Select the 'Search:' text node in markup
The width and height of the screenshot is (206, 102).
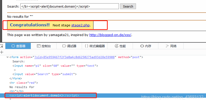tap(19, 62)
